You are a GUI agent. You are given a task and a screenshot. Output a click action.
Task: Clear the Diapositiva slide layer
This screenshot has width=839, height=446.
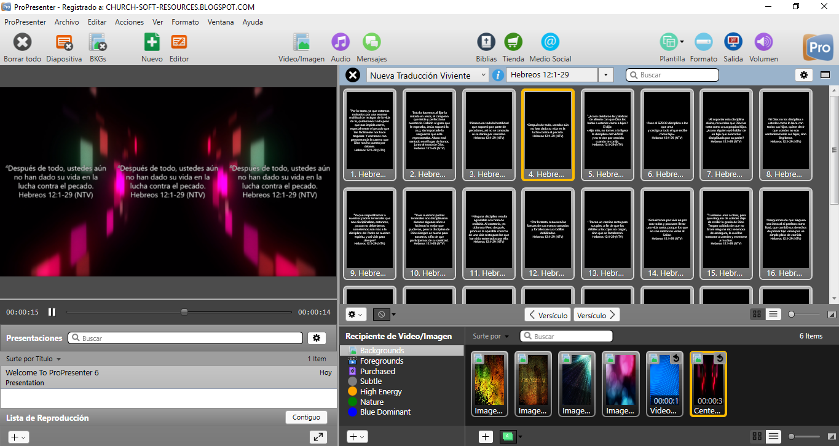click(64, 42)
